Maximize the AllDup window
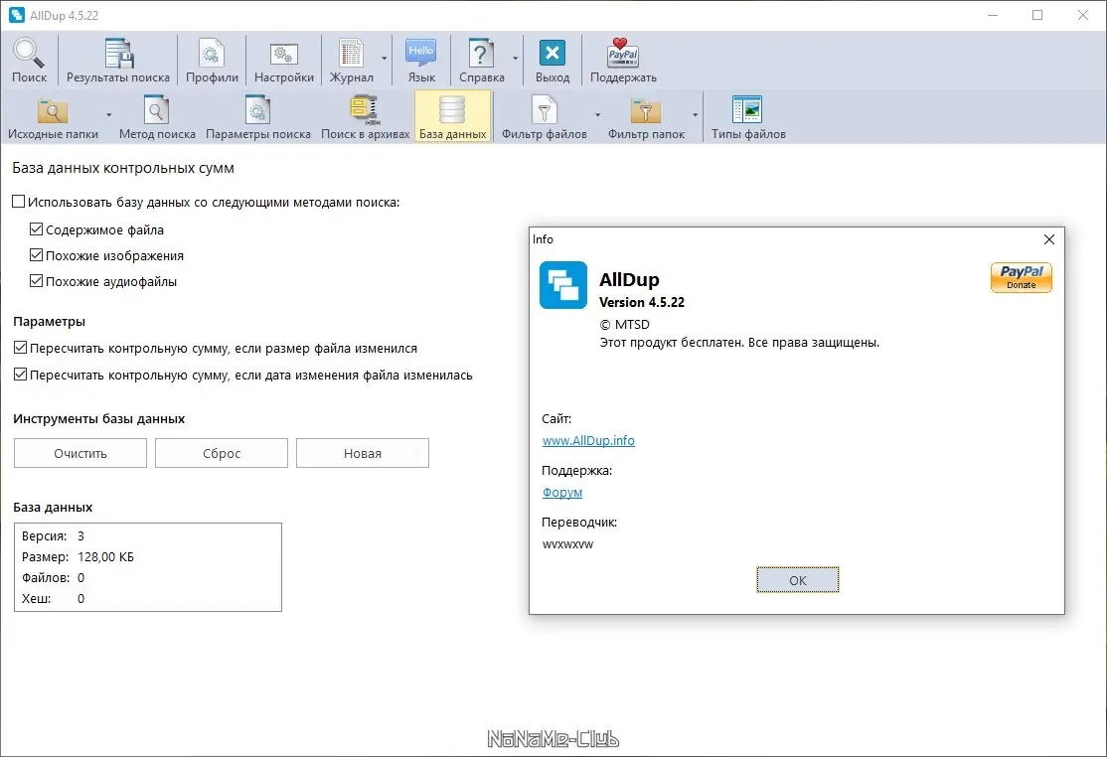 pyautogui.click(x=1037, y=15)
